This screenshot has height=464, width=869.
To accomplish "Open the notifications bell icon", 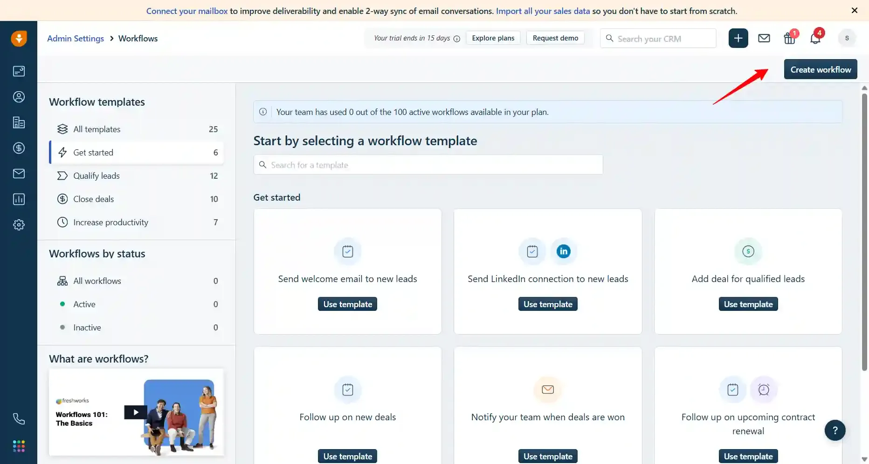I will tap(815, 38).
